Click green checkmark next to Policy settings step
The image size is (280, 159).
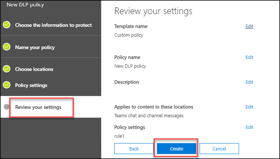pos(7,85)
